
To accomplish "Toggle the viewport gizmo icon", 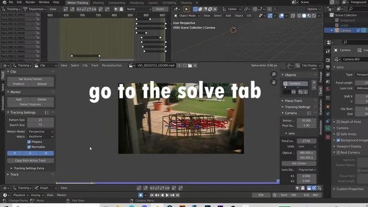I will [x=270, y=16].
